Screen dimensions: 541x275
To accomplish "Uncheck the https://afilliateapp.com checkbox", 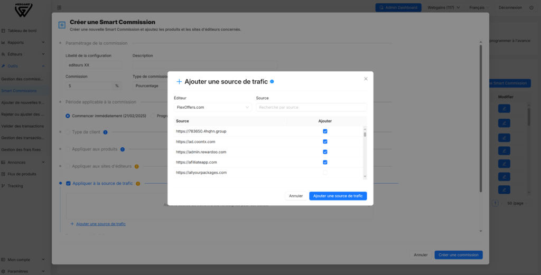I will [325, 163].
